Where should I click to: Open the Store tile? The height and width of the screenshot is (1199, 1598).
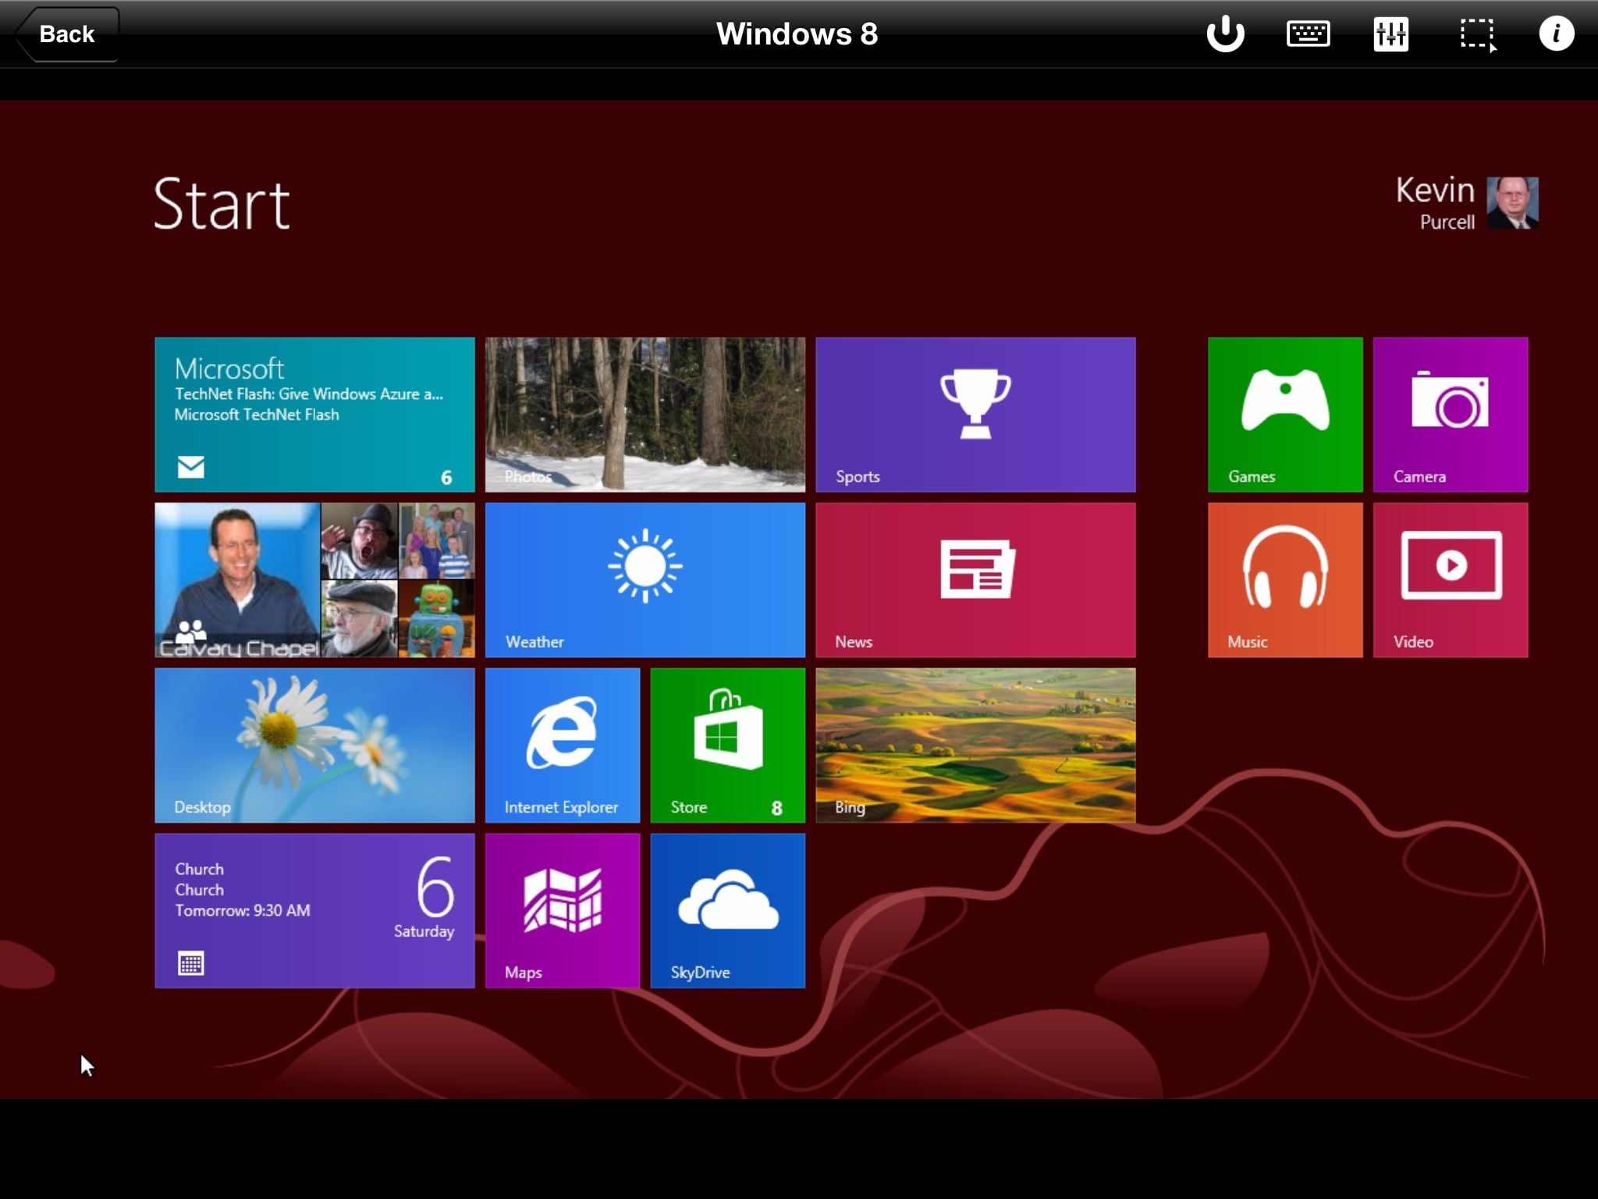pos(728,745)
